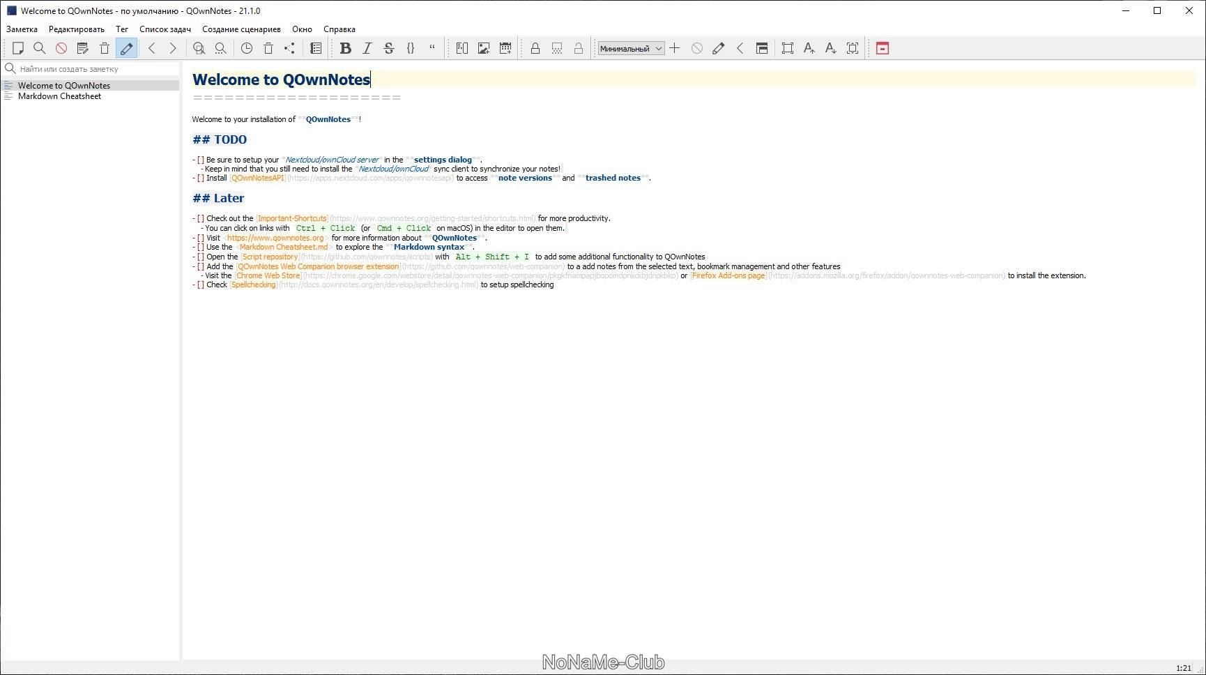Create a new note via toolbar icon

click(x=18, y=48)
